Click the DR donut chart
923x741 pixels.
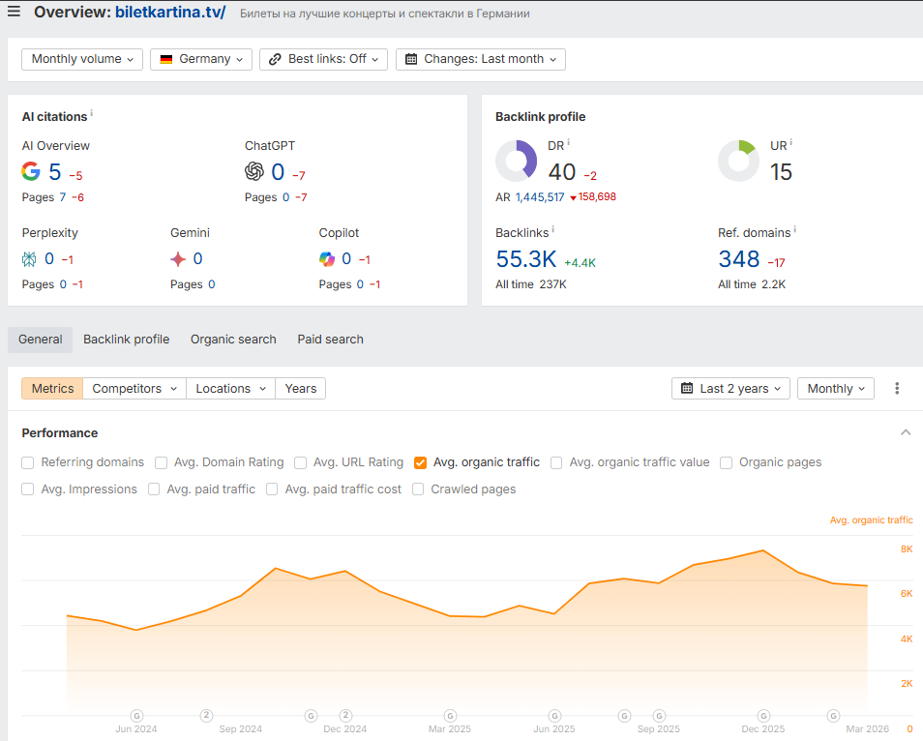click(517, 161)
